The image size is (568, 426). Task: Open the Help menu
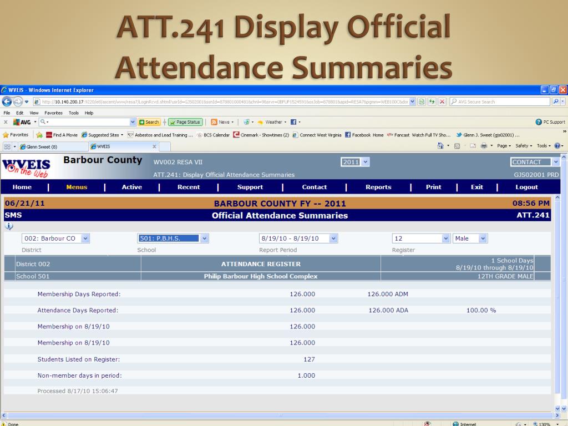[x=89, y=113]
